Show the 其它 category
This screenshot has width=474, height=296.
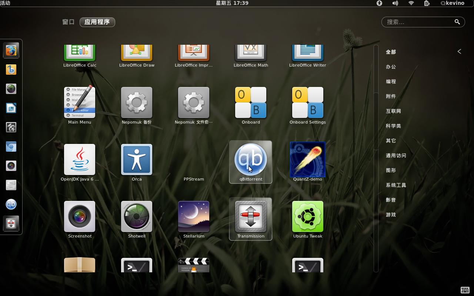coord(391,141)
